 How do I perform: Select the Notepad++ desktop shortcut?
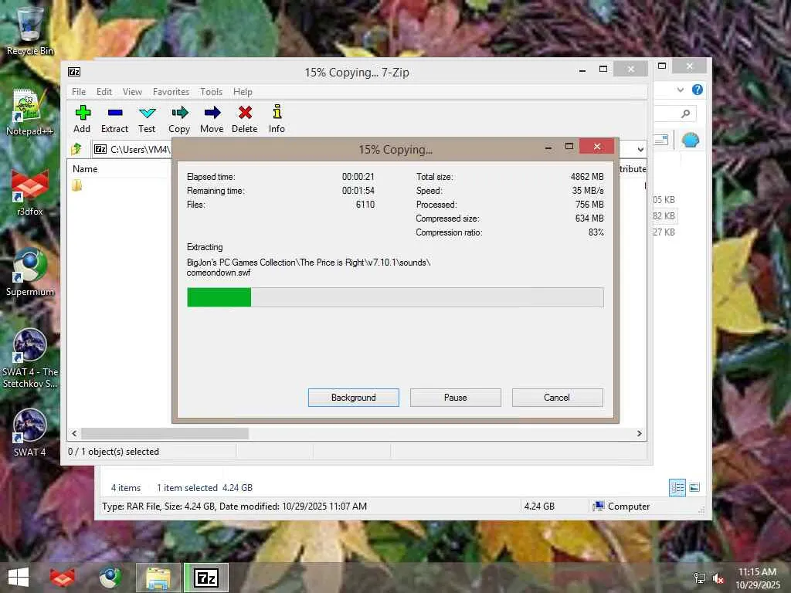(29, 113)
